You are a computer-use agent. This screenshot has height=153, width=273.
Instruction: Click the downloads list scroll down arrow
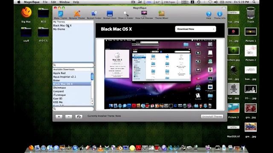pos(92,104)
